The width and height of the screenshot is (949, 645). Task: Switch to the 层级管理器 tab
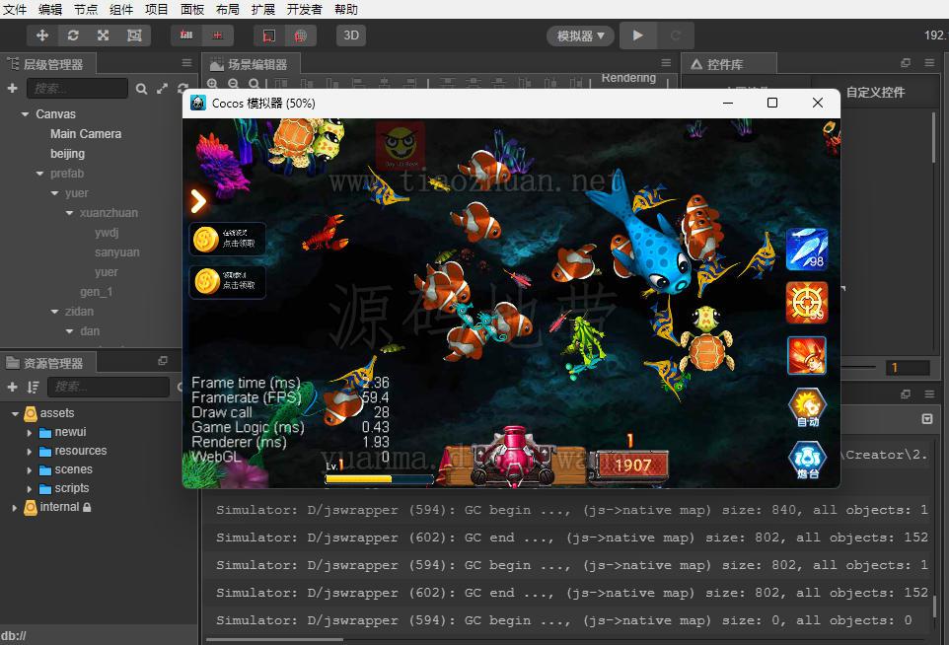[x=47, y=64]
